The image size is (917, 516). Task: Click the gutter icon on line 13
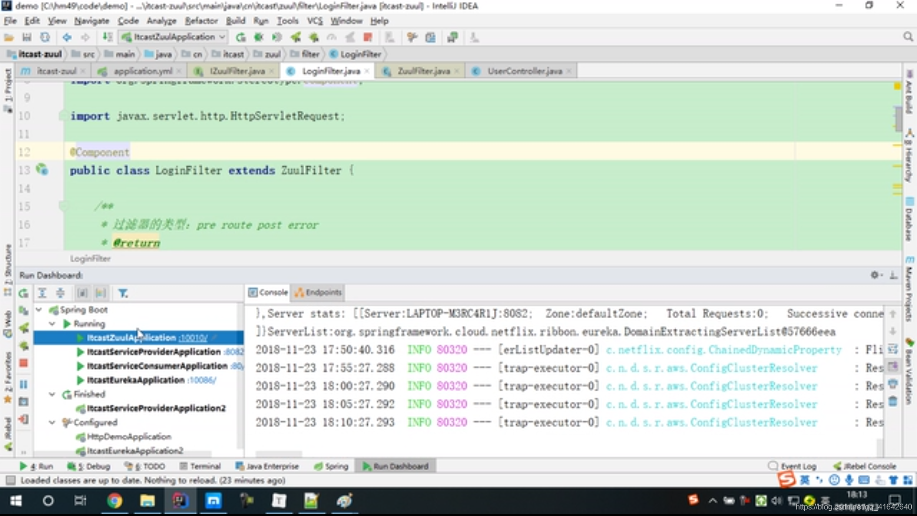(x=43, y=169)
